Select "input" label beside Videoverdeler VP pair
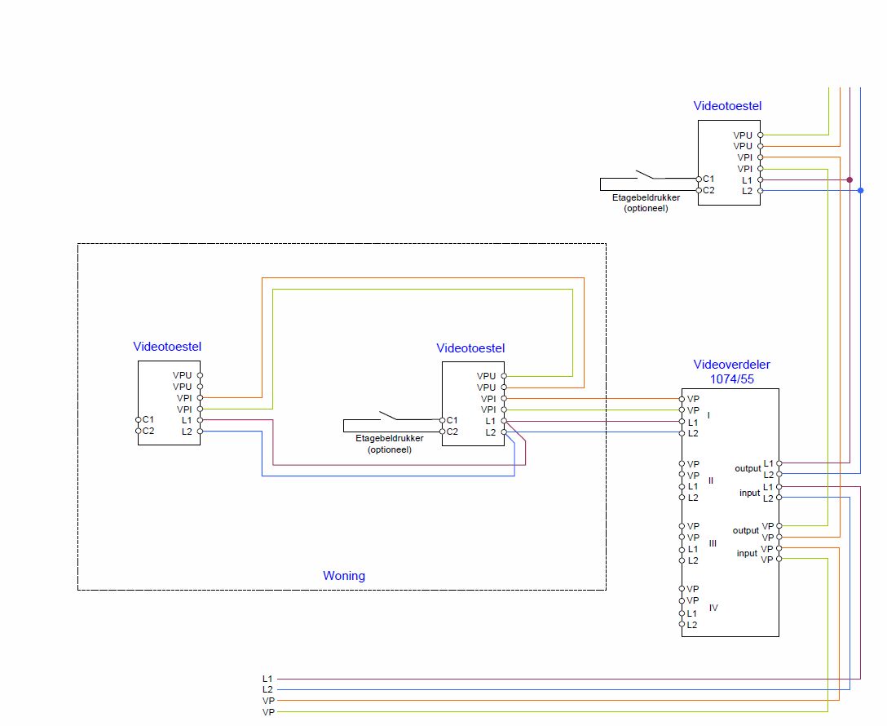 click(747, 553)
